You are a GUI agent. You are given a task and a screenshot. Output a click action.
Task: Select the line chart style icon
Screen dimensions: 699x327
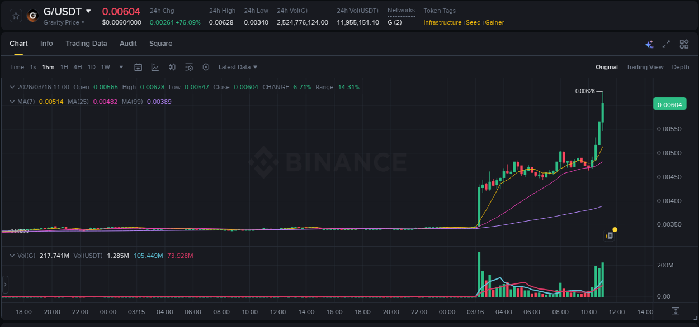point(155,66)
